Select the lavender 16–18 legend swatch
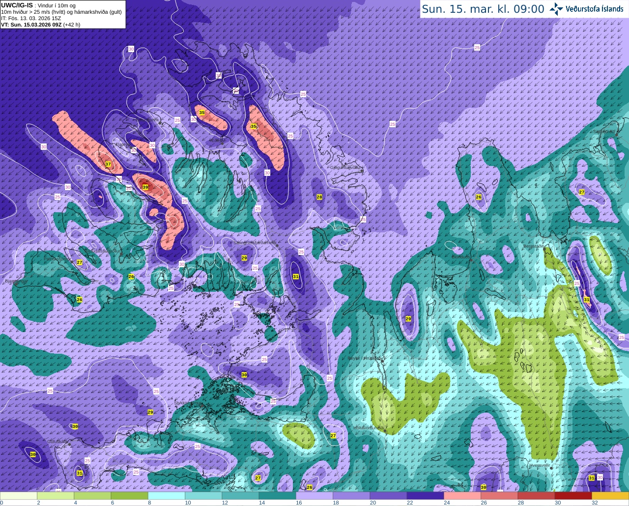 pos(314,496)
